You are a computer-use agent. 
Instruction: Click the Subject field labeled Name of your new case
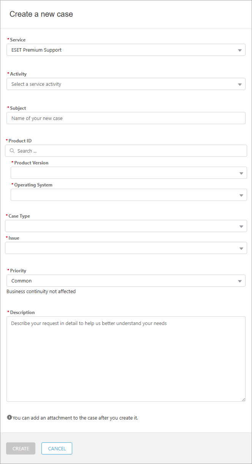125,118
